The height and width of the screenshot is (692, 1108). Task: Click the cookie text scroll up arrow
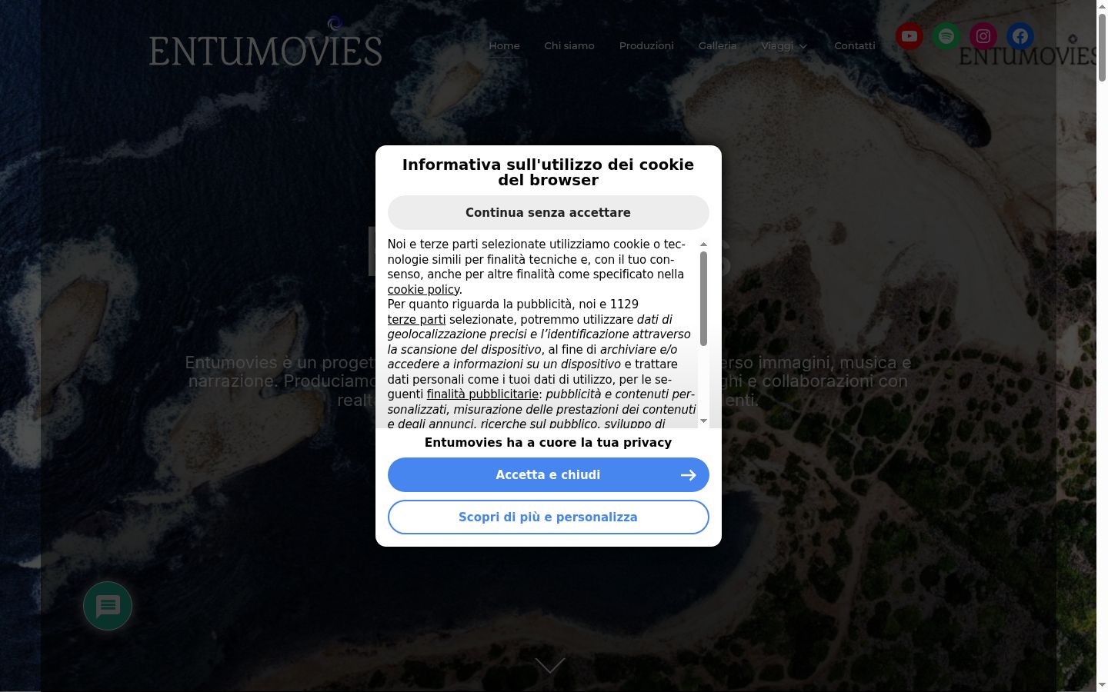coord(703,244)
